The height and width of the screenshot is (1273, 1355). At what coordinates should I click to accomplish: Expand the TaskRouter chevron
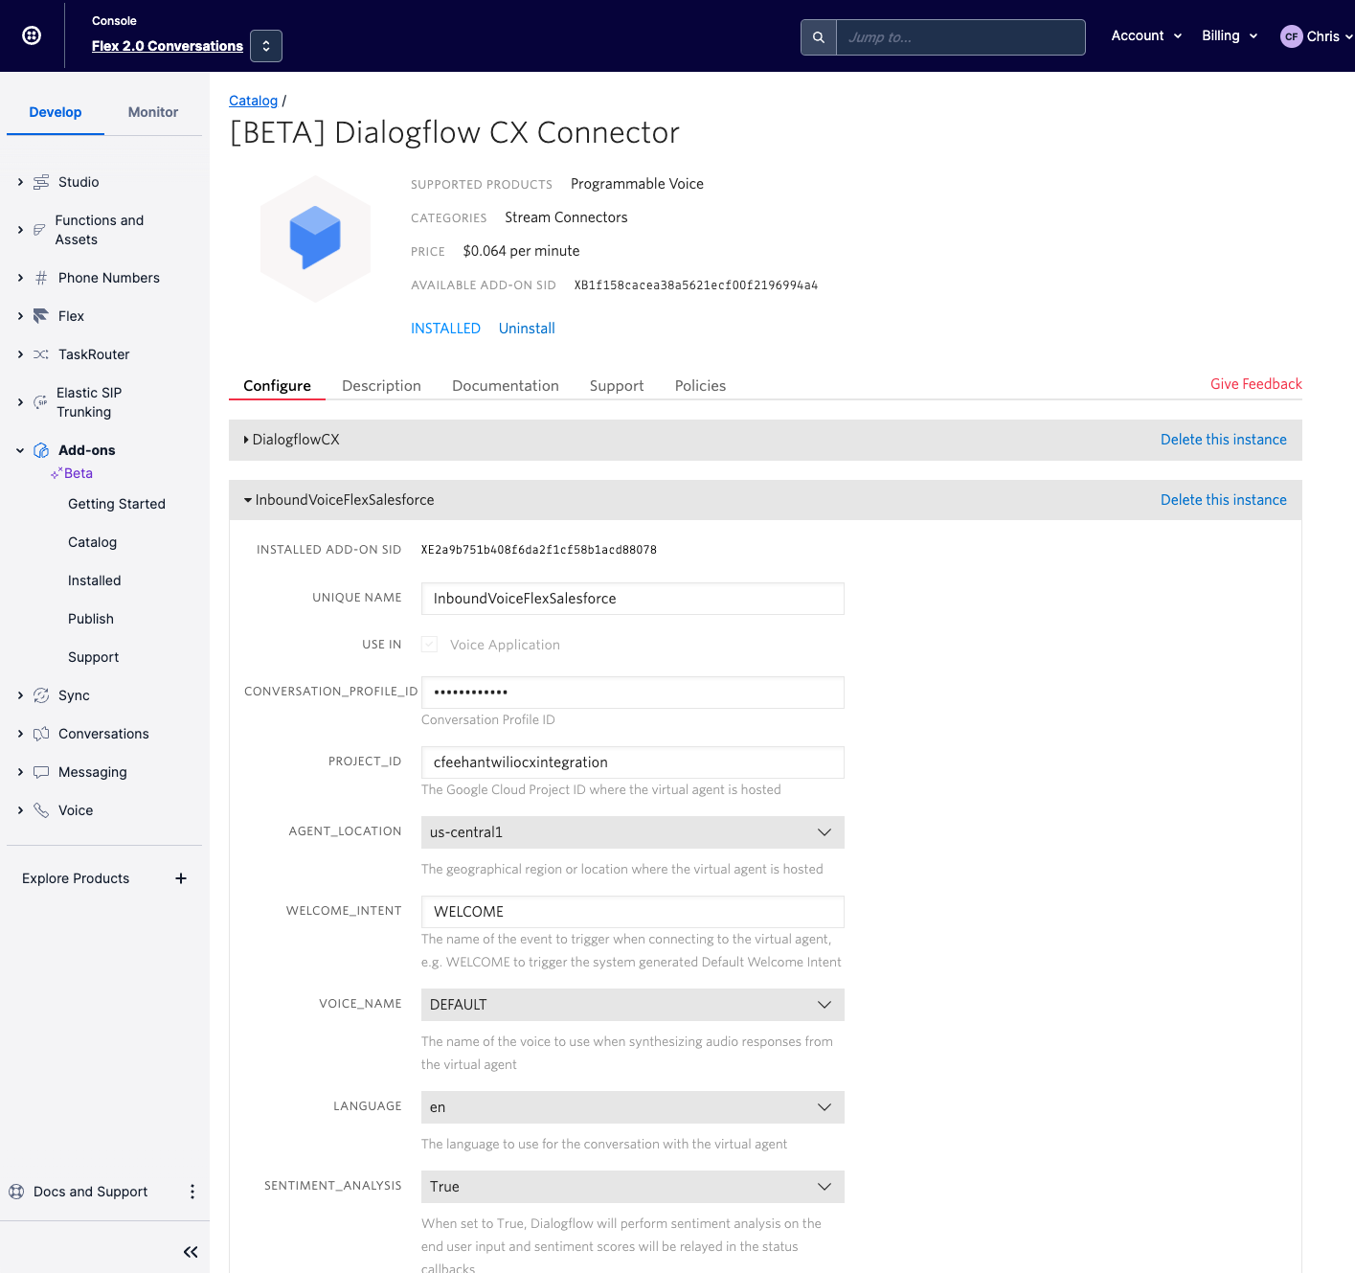click(x=20, y=354)
